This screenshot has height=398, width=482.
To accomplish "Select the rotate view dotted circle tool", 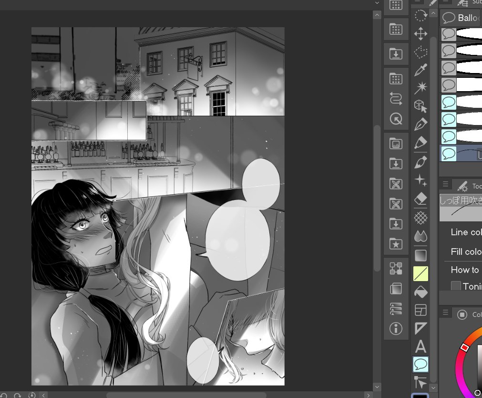I will 420,15.
